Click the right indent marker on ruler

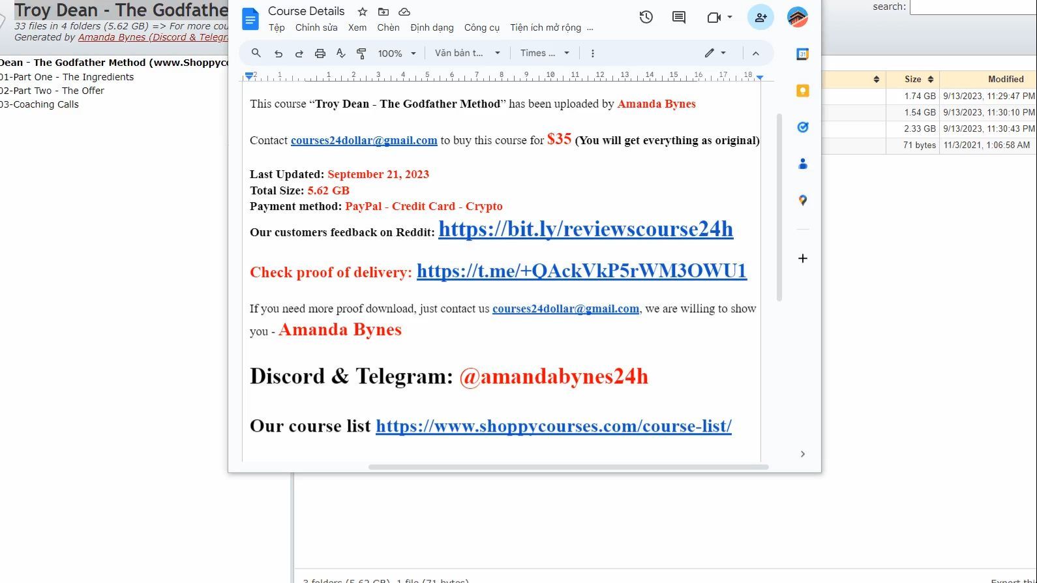(760, 77)
